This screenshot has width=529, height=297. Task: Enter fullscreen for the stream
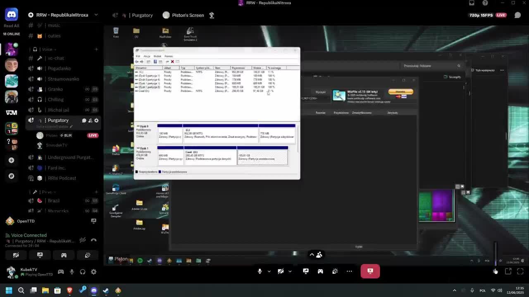click(x=520, y=271)
